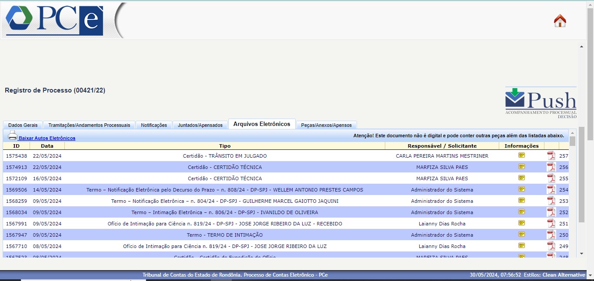The width and height of the screenshot is (594, 281).
Task: Show info note for document ID 1572109
Action: click(521, 178)
